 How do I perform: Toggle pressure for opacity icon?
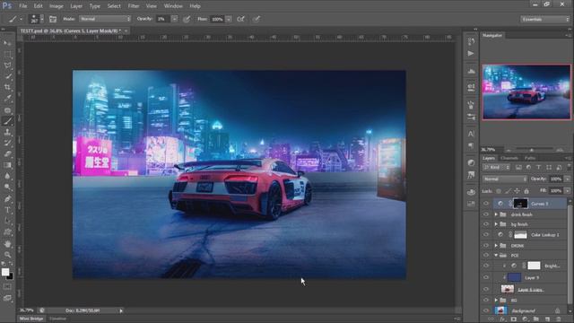pyautogui.click(x=187, y=19)
